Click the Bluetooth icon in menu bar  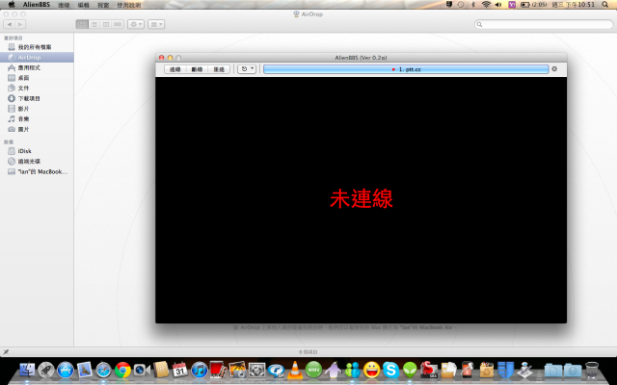[473, 4]
